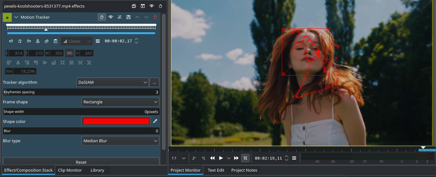Switch to the Clip Monitor tab
Screen dimensions: 436x177
[x=70, y=170]
